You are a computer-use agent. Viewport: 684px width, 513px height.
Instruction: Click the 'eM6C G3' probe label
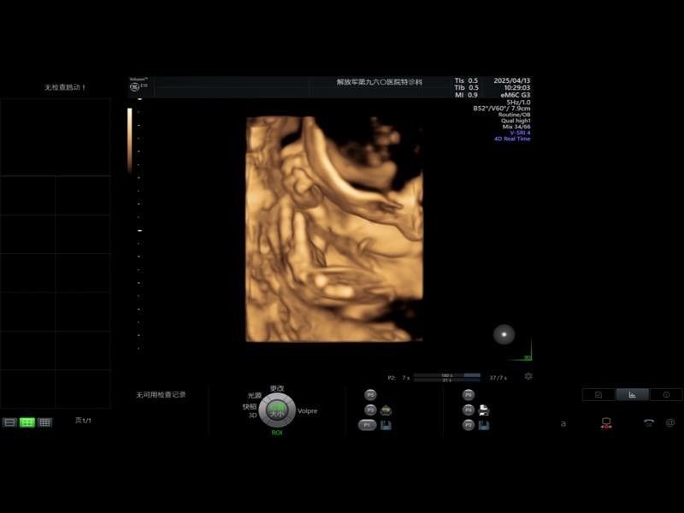click(516, 95)
